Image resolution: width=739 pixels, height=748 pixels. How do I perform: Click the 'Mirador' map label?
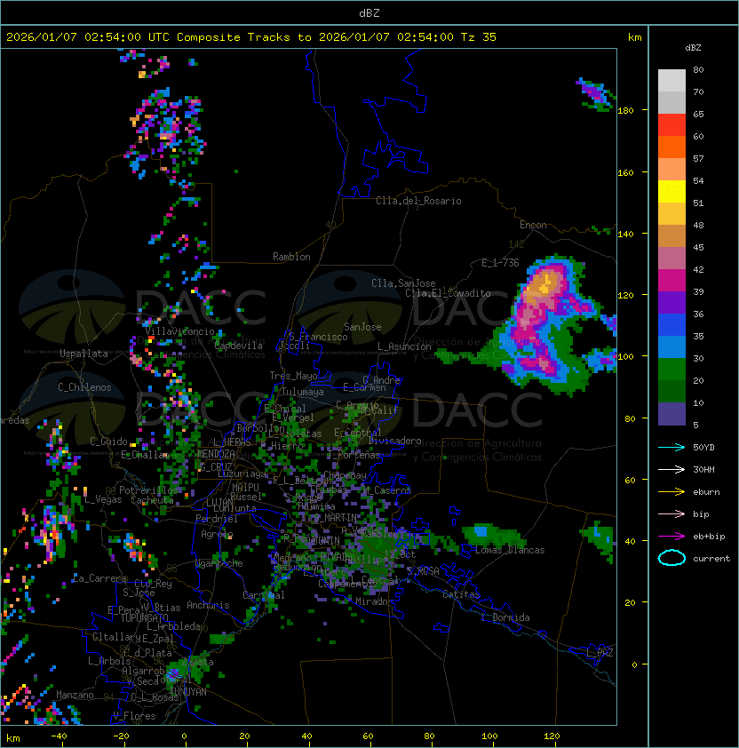(375, 601)
